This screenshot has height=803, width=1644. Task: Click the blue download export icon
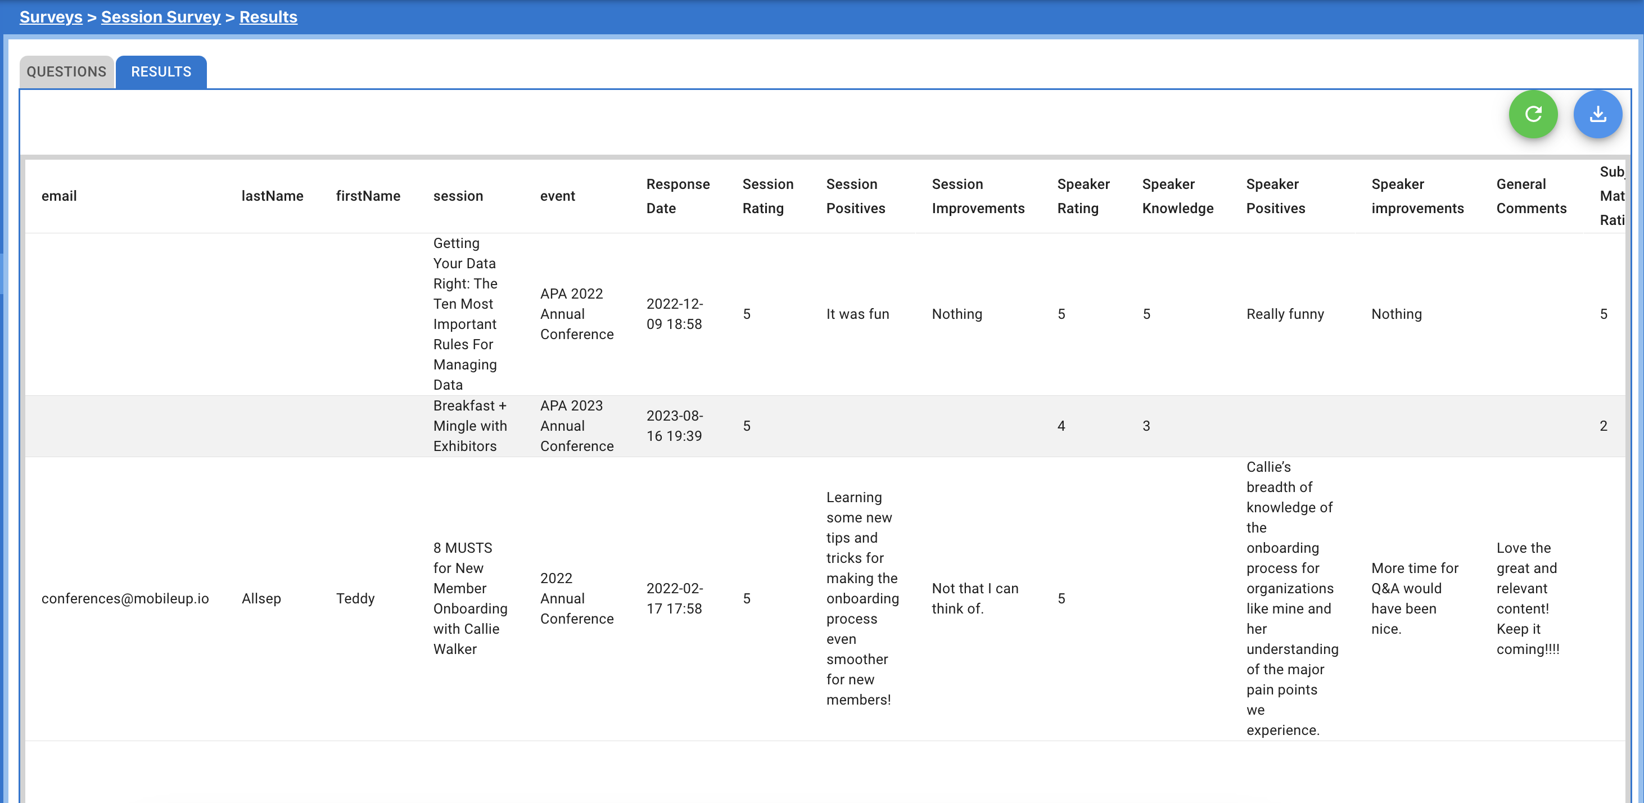(1598, 114)
